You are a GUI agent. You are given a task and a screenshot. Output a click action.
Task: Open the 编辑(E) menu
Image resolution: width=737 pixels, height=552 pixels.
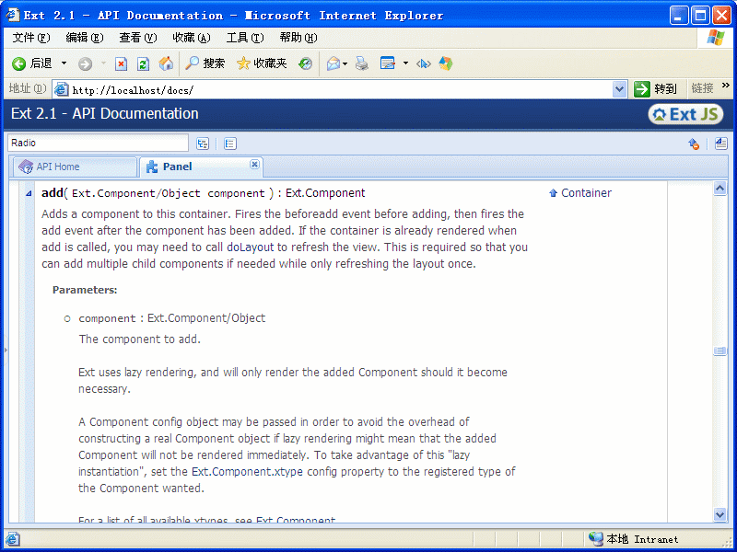[85, 38]
